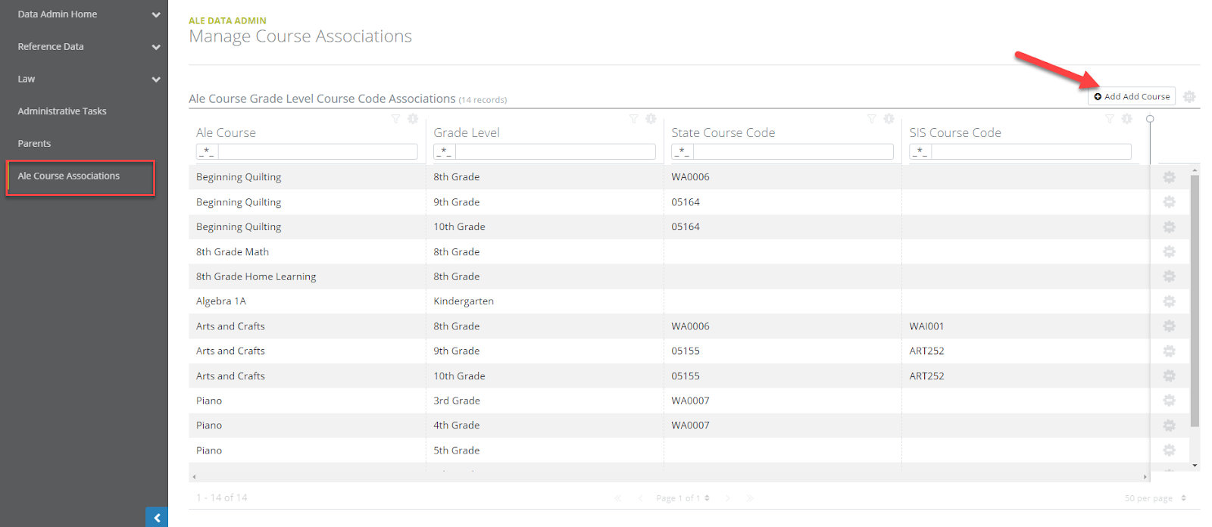
Task: Click the horizontal scrollbar right arrow below the table
Action: pyautogui.click(x=1145, y=477)
